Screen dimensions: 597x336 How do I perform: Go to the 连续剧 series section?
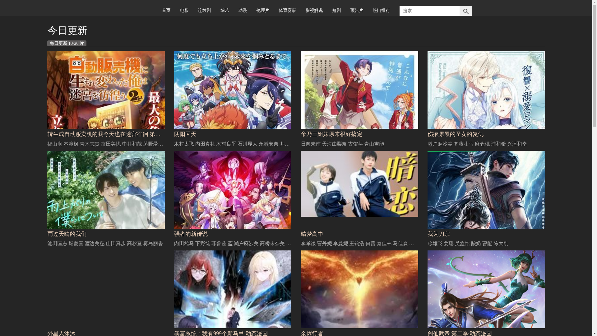point(204,11)
